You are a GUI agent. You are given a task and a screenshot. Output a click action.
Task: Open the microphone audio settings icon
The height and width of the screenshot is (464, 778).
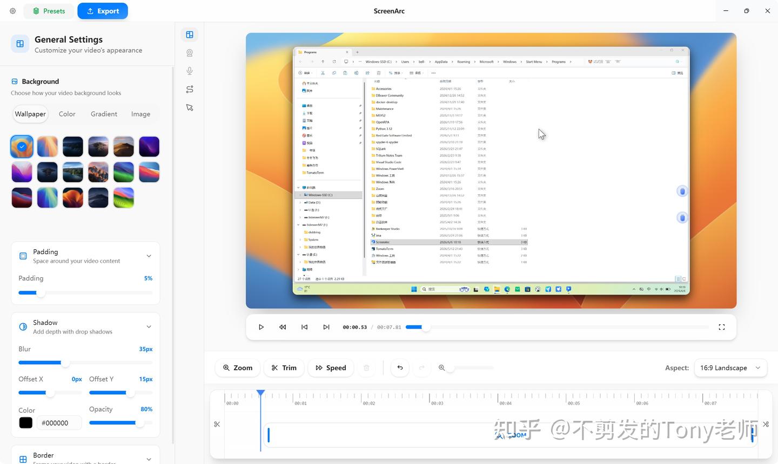coord(190,71)
